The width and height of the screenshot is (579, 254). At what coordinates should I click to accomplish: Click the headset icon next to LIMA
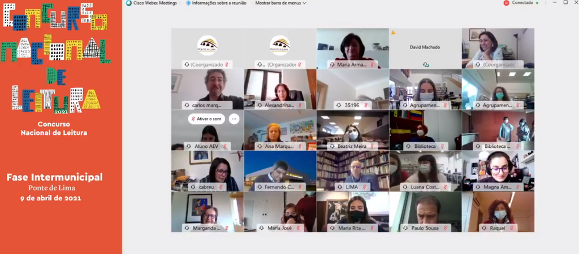point(331,187)
